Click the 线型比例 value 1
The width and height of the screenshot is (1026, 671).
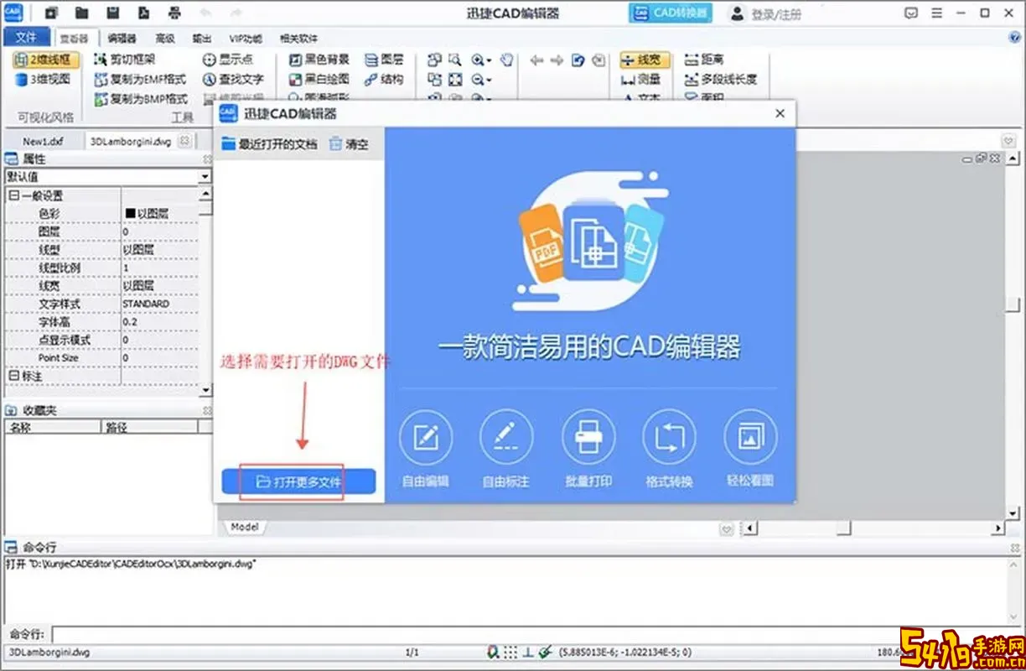coord(126,268)
